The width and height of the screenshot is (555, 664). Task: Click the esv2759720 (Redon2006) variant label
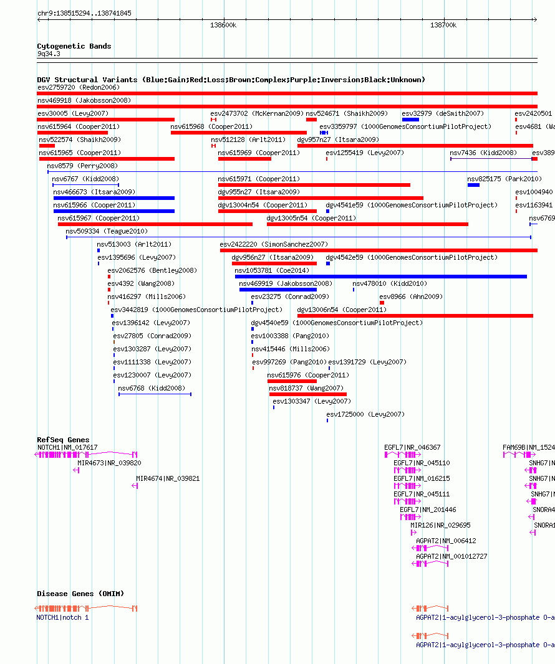[79, 87]
